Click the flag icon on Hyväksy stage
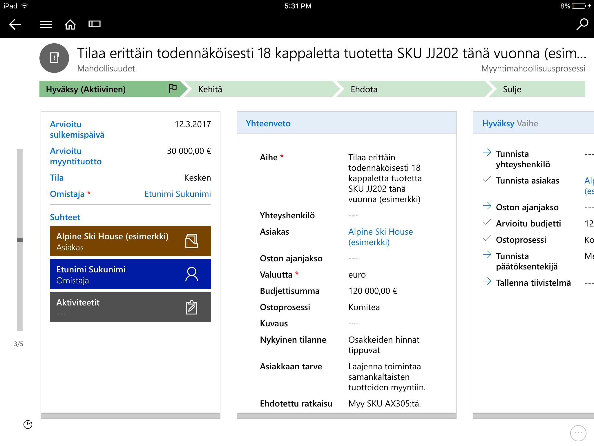The width and height of the screenshot is (594, 446). tap(173, 88)
